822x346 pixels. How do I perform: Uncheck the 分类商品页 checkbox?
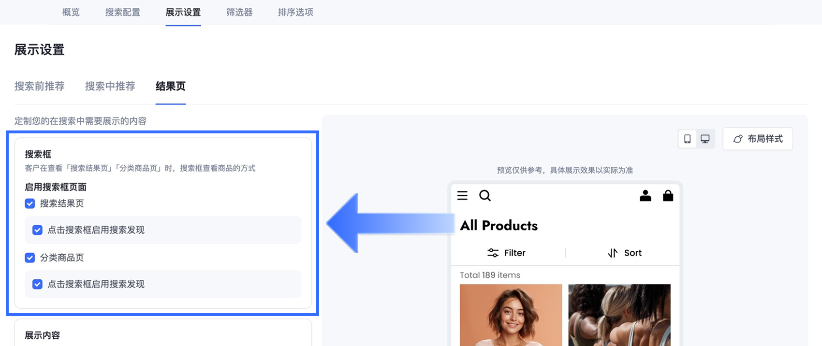click(30, 258)
